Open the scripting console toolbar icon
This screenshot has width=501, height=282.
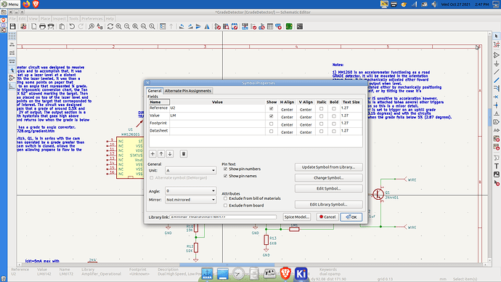300,27
